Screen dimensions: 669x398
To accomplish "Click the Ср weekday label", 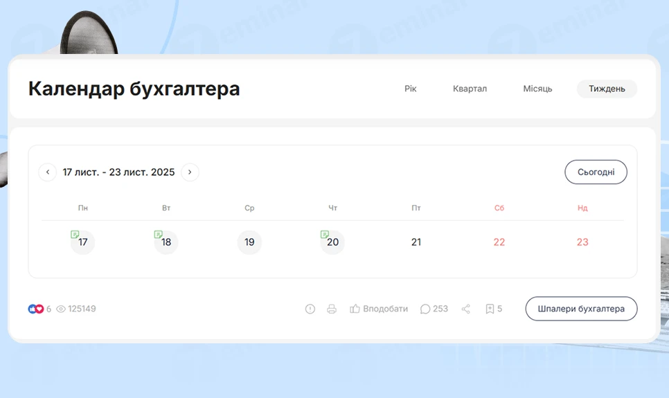I will click(x=249, y=208).
